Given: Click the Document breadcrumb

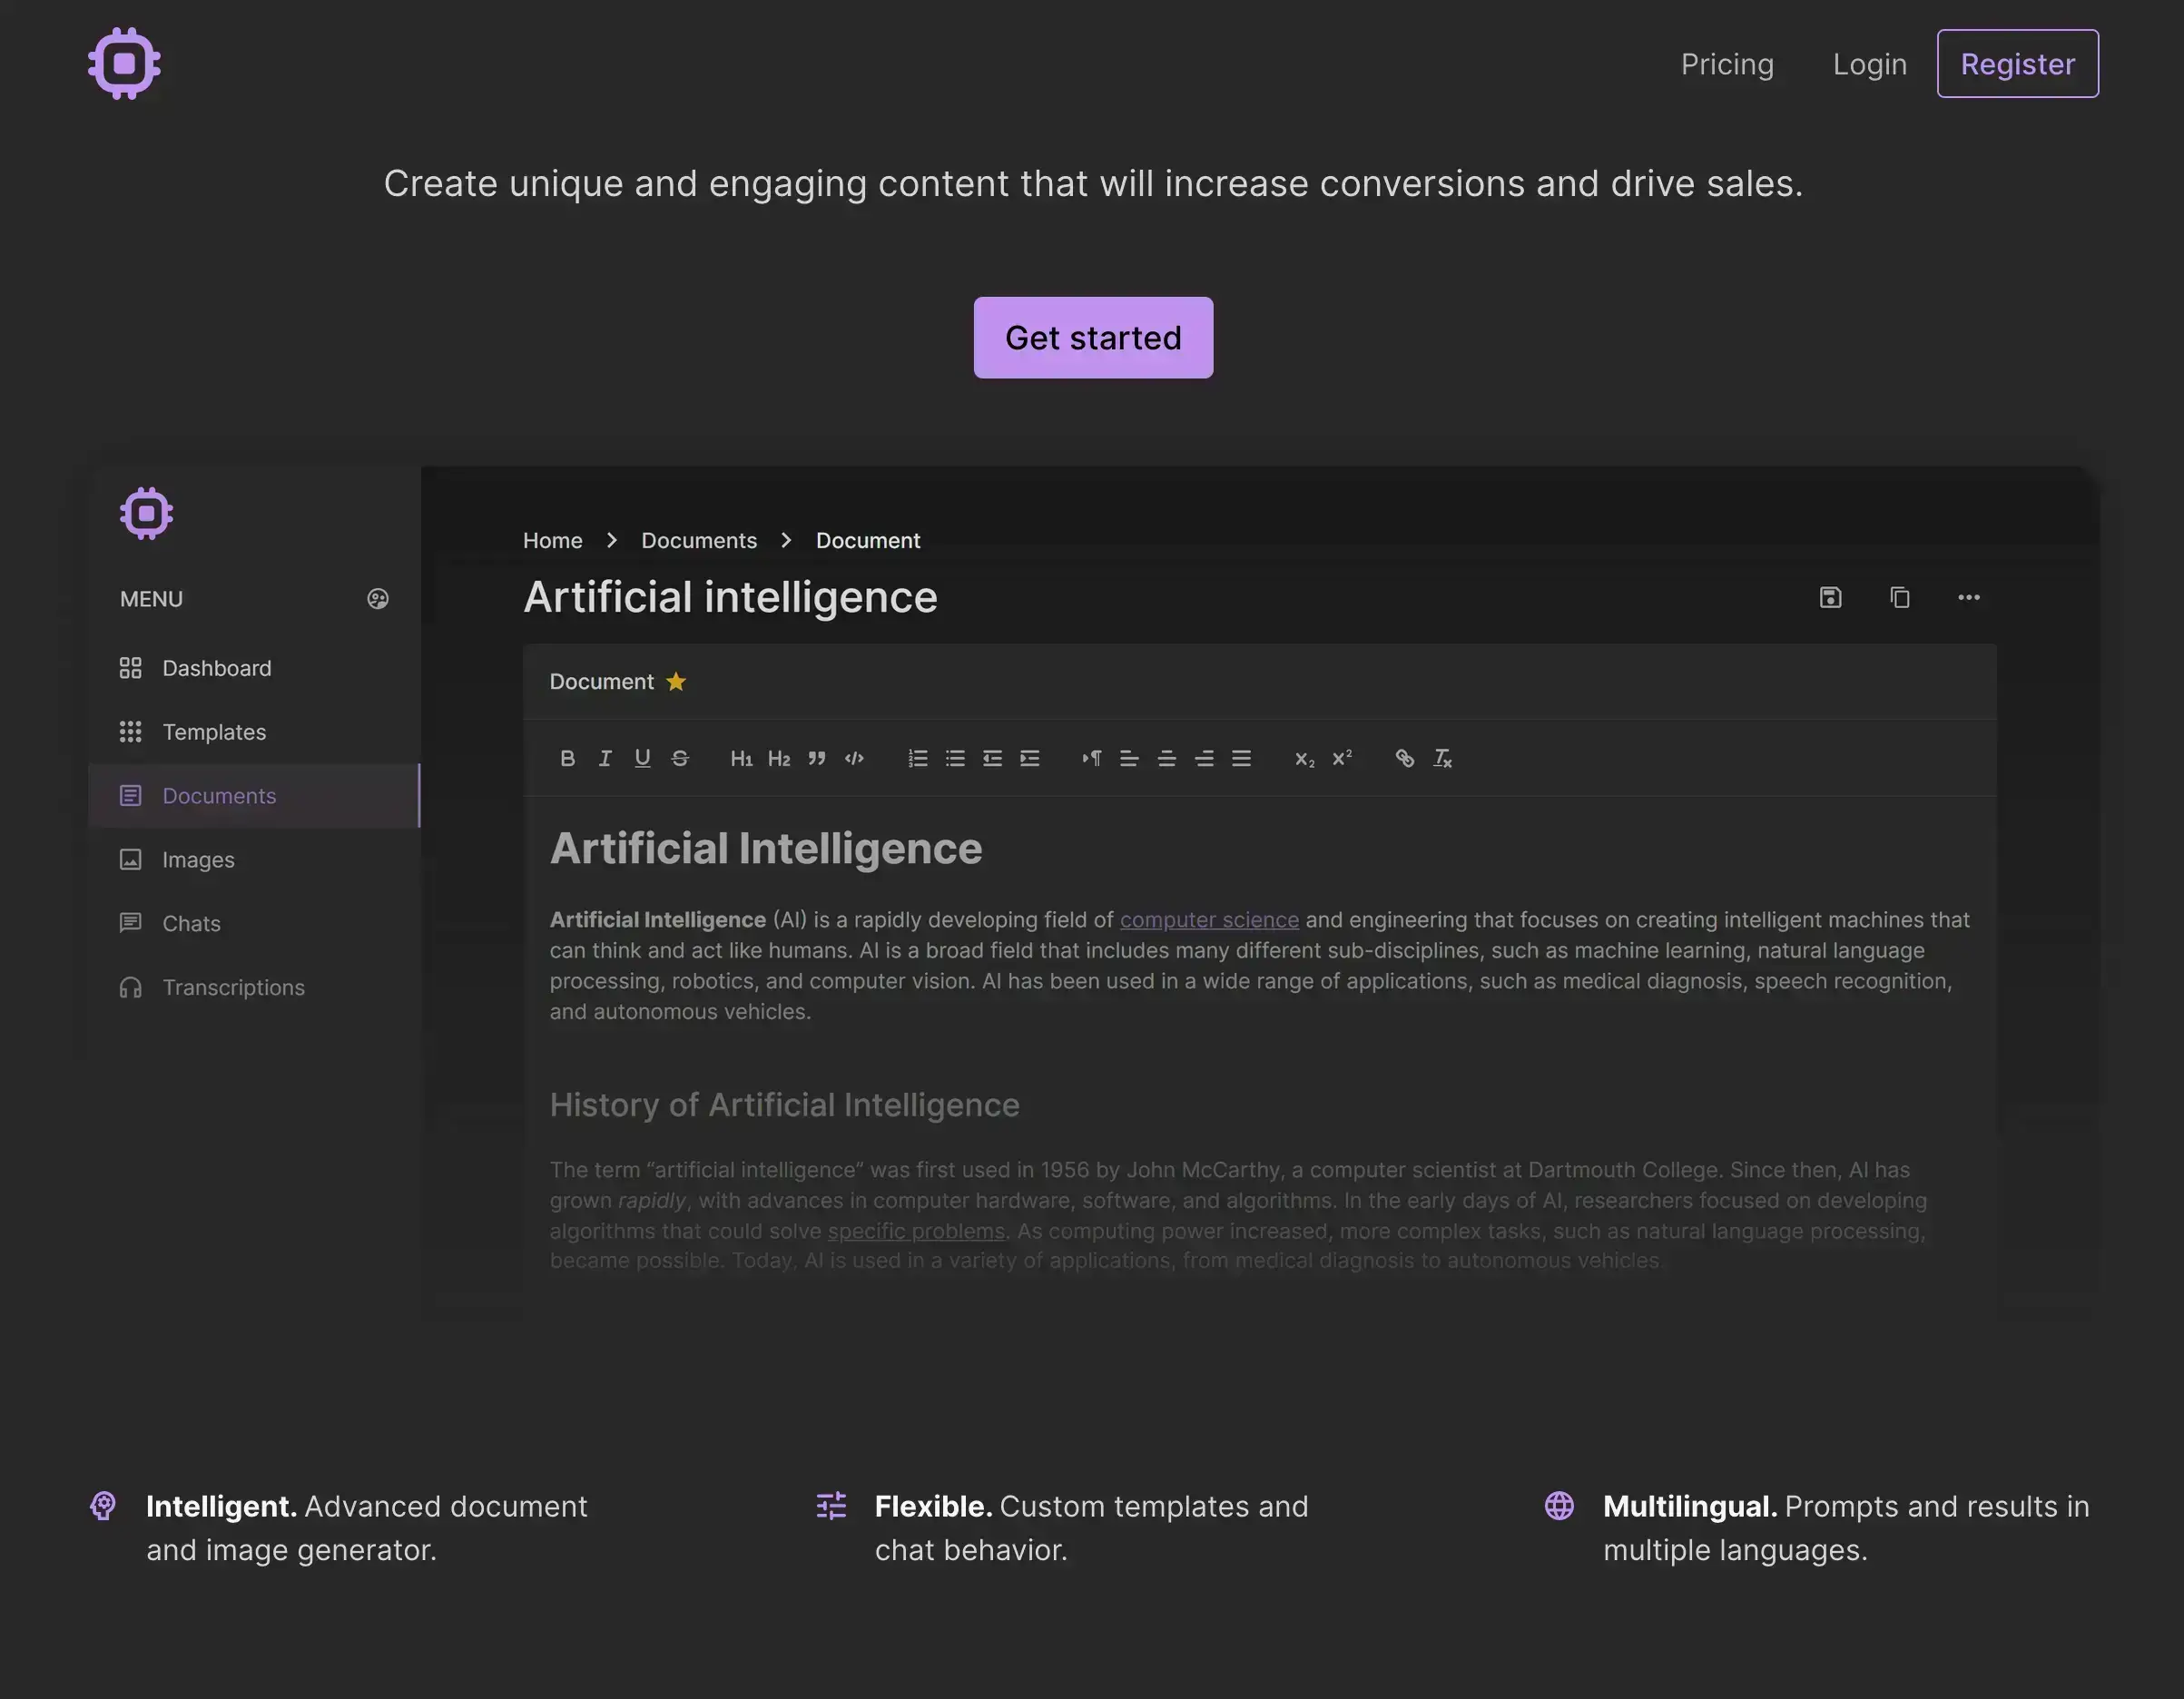Looking at the screenshot, I should click(x=868, y=540).
